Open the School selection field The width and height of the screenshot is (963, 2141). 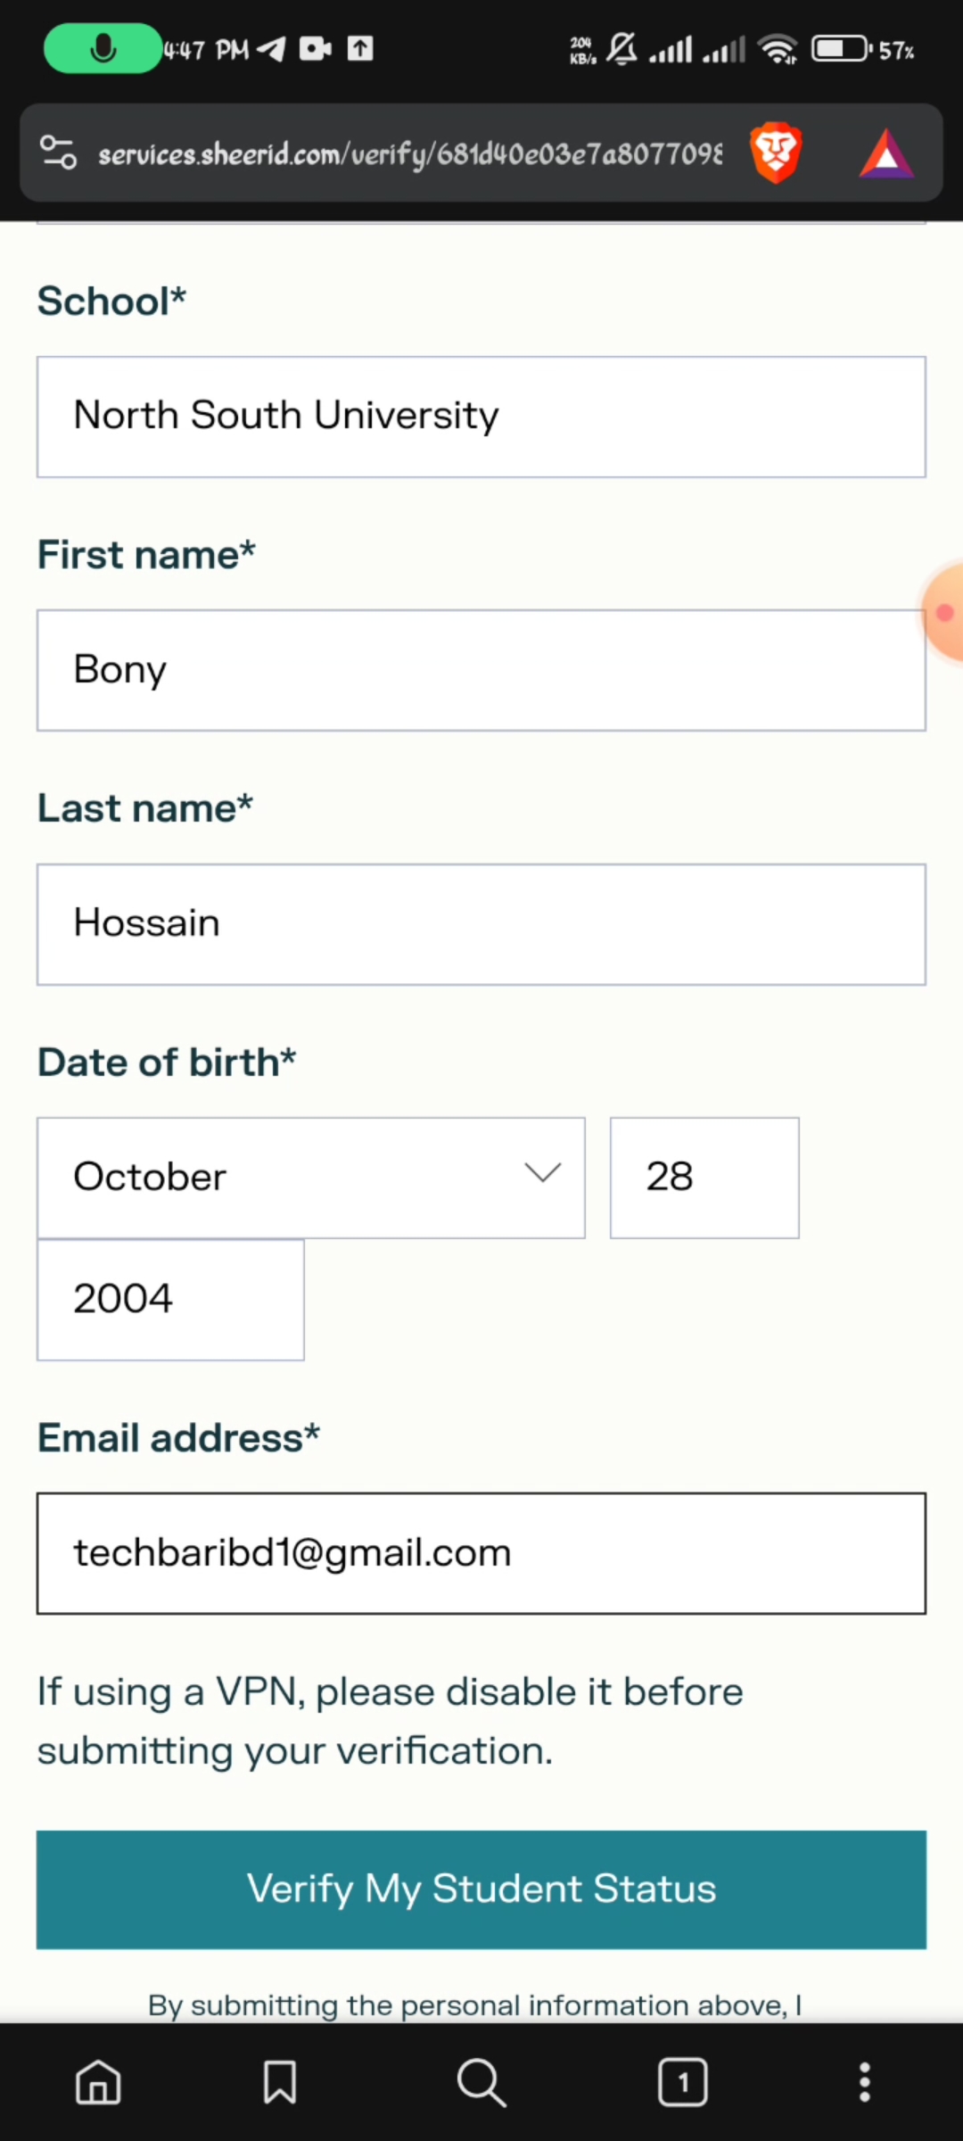point(481,417)
